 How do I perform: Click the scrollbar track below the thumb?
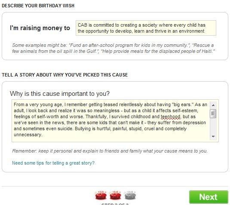coord(213,126)
